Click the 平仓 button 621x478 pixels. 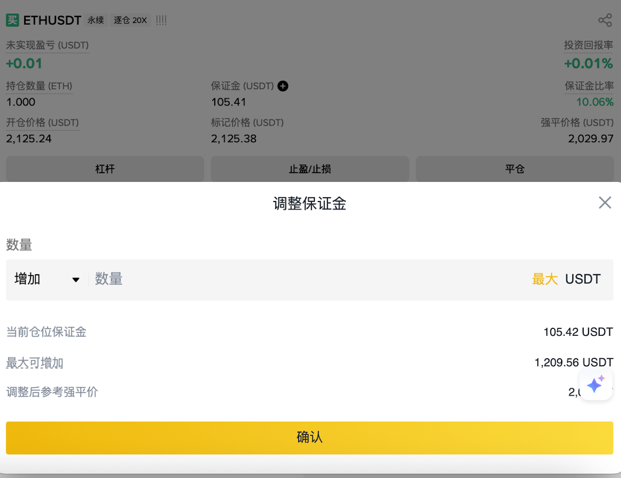pos(515,169)
